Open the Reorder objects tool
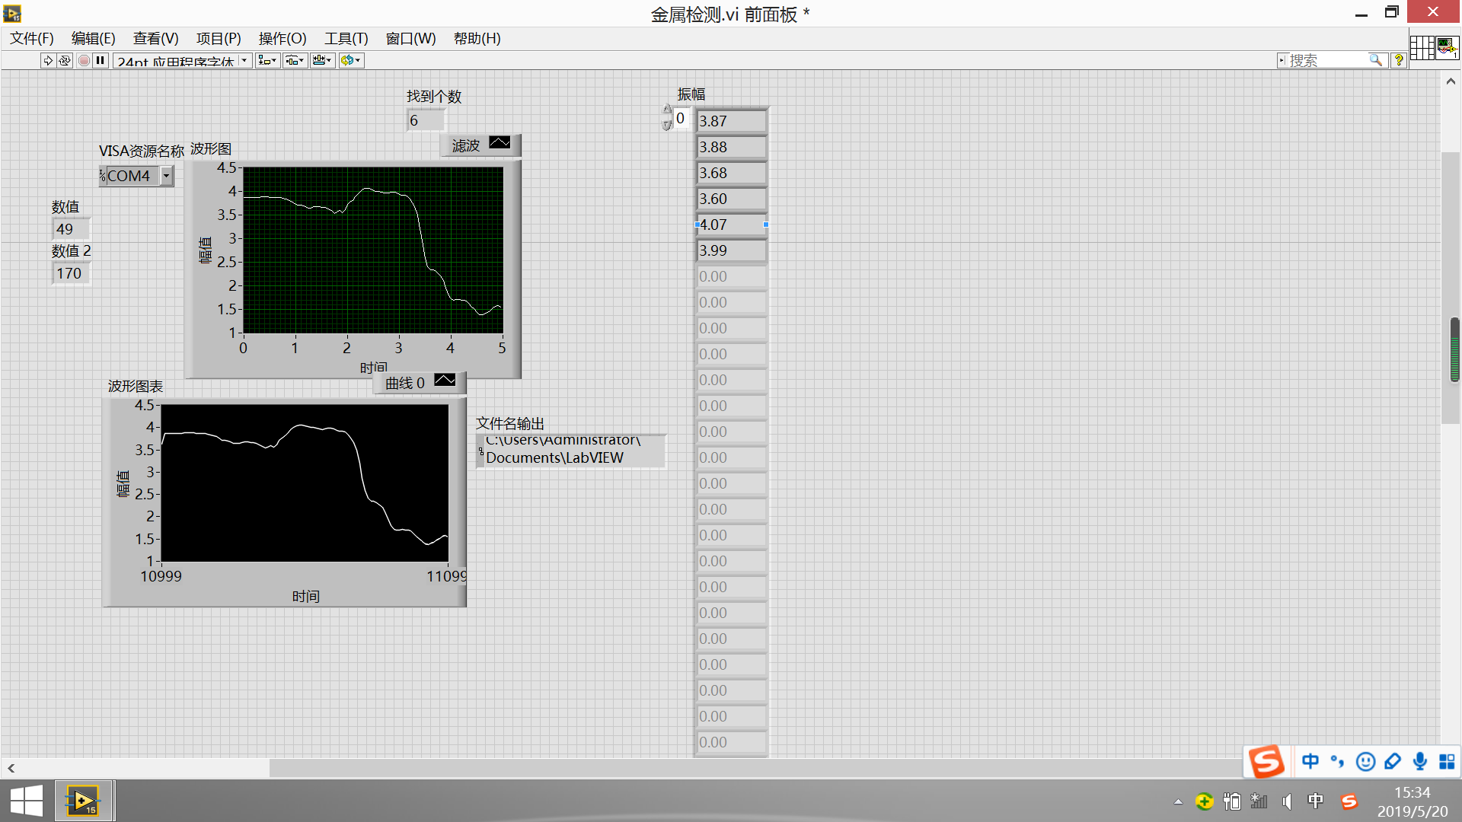Screen dimensions: 1462x822 click(351, 60)
